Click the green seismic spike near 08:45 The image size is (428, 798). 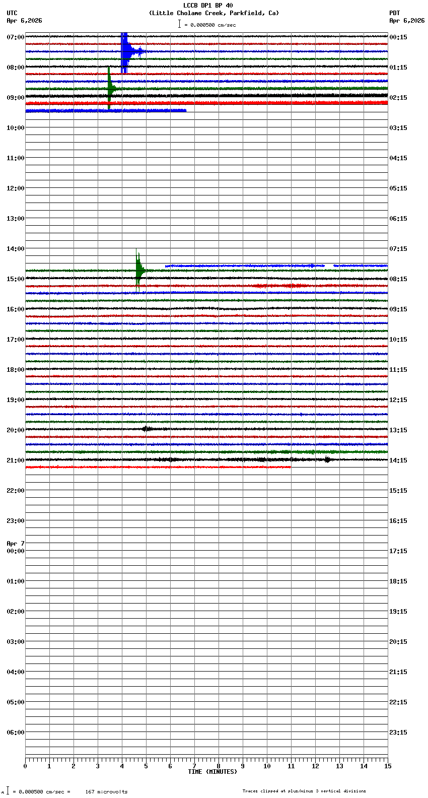pos(110,88)
